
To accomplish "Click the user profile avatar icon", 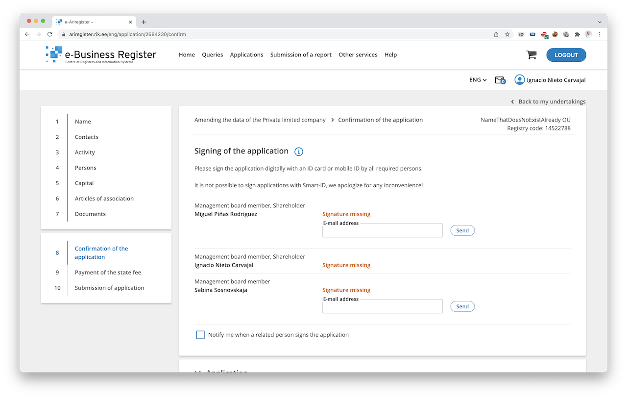I will pyautogui.click(x=519, y=80).
